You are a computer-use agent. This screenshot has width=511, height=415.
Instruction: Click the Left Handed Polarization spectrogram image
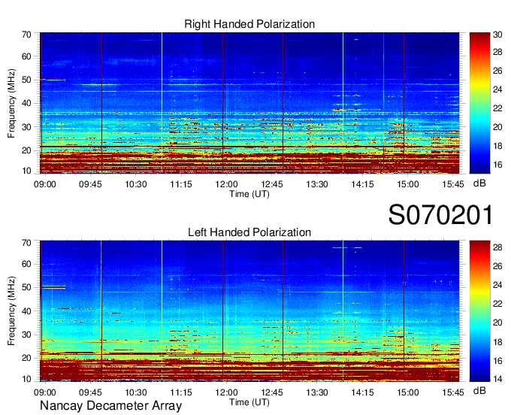249,311
